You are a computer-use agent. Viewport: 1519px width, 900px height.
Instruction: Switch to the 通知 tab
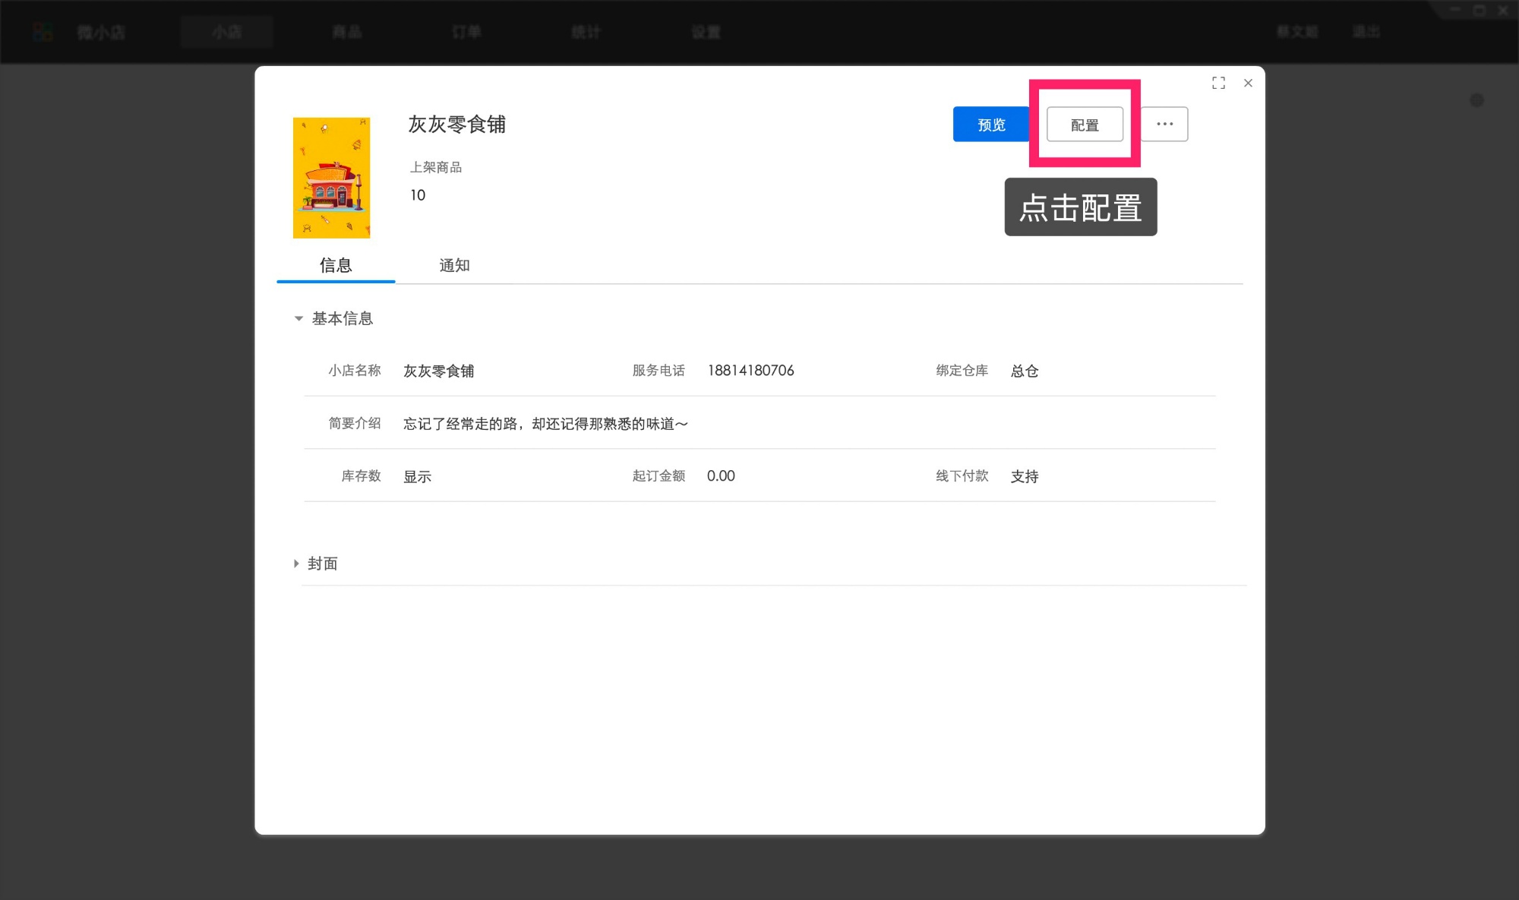[x=455, y=265]
